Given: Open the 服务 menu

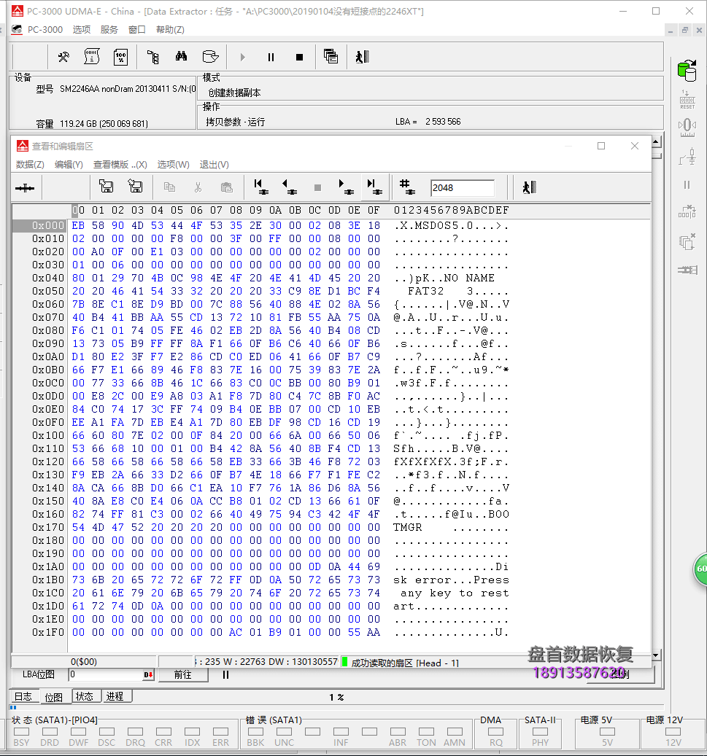Looking at the screenshot, I should pyautogui.click(x=109, y=30).
